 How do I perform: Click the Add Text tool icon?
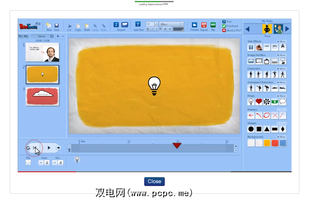138,25
